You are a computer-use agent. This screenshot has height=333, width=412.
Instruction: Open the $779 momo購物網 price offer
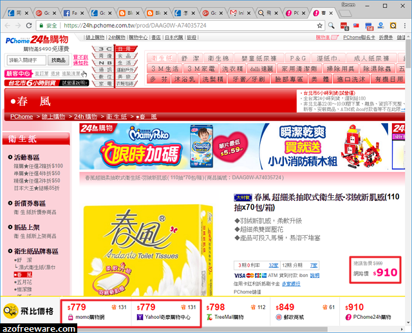[97, 312]
